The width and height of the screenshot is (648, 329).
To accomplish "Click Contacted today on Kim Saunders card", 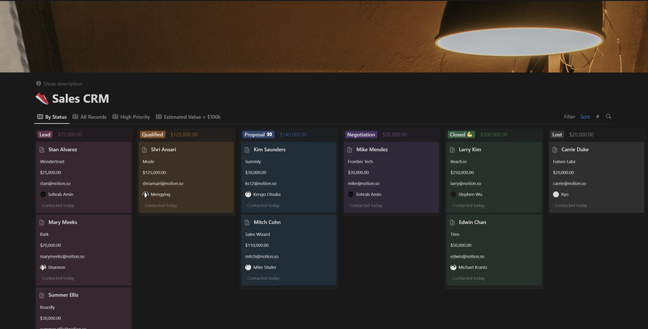I will [x=263, y=205].
